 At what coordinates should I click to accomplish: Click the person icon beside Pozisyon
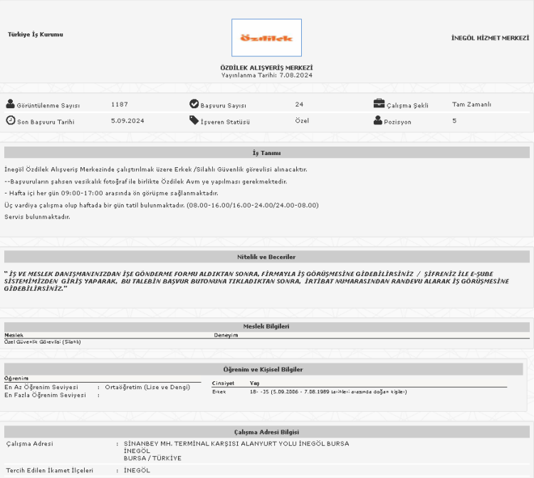pos(378,121)
